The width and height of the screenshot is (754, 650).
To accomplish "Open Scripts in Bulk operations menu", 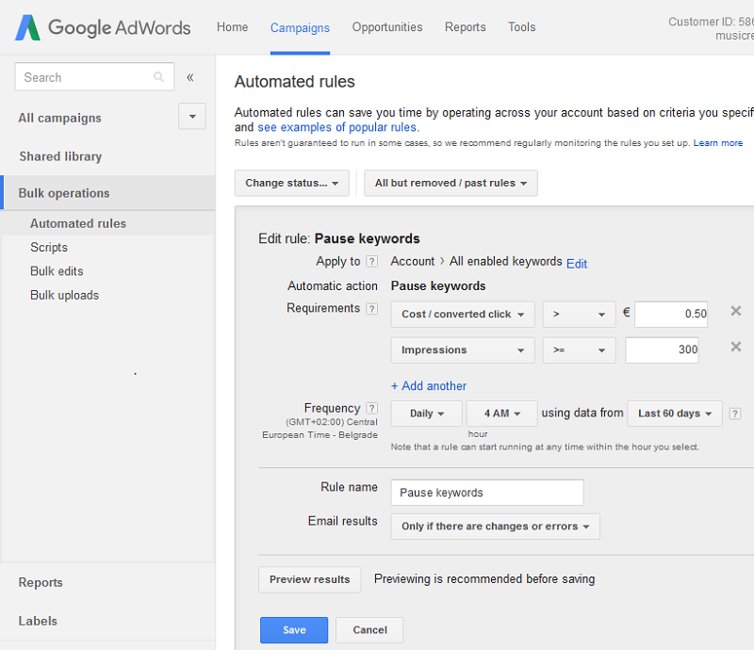I will pos(49,247).
